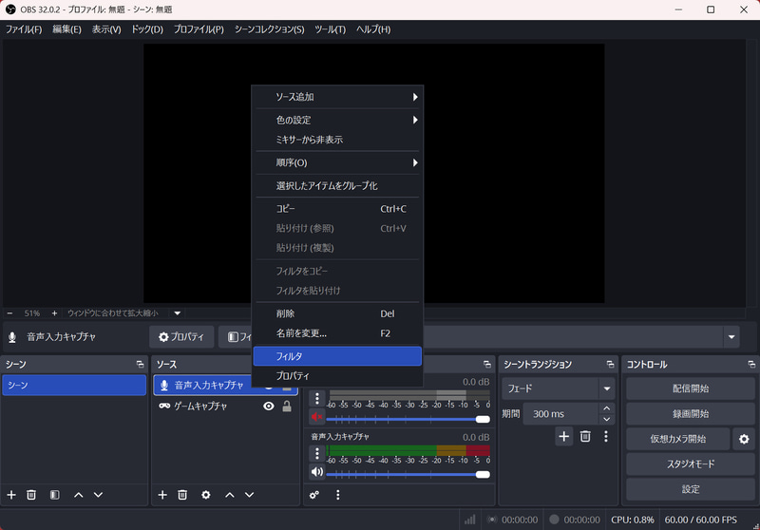Select シーン item in scenes list
The height and width of the screenshot is (530, 760).
74,385
